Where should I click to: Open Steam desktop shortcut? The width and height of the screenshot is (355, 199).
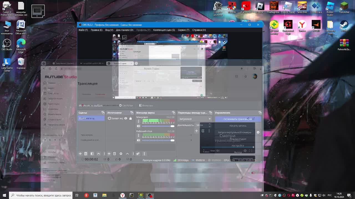coord(344,26)
